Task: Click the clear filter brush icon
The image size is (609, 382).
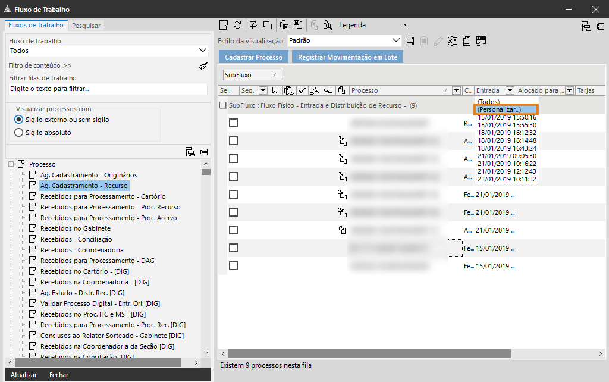Action: (x=203, y=66)
